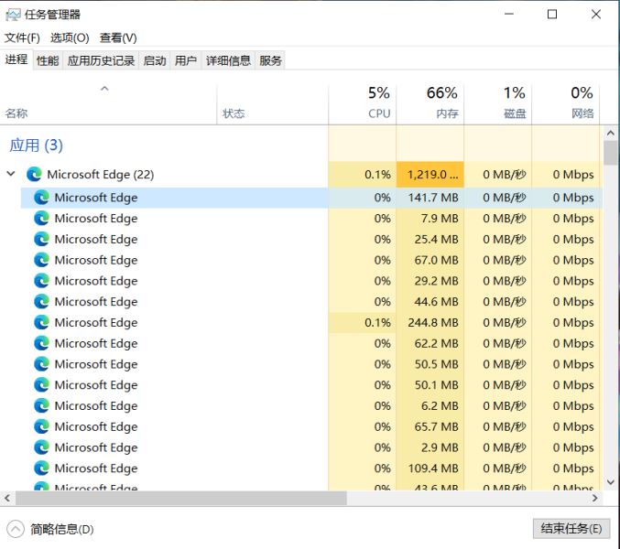Click the Edge icon in the 50.5 MB row
The width and height of the screenshot is (620, 549).
click(41, 364)
